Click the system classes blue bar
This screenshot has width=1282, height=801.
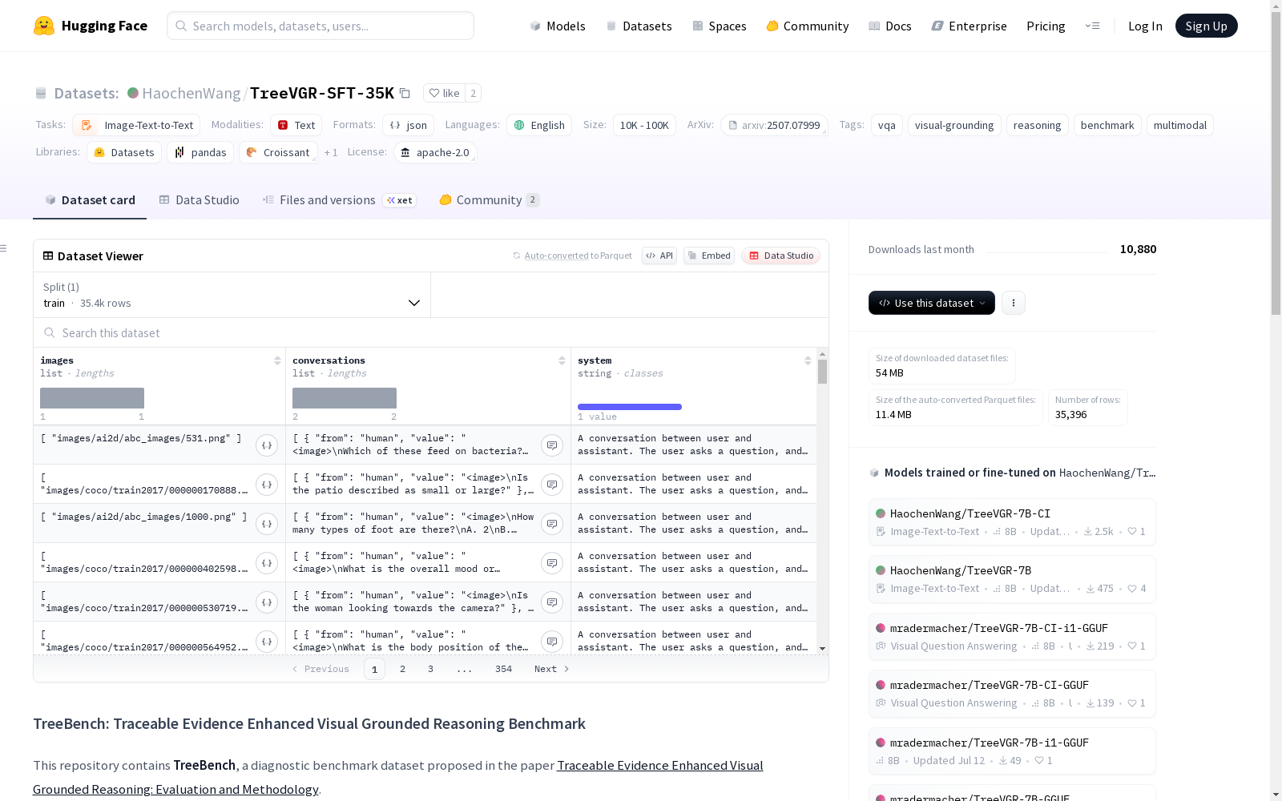(x=630, y=407)
